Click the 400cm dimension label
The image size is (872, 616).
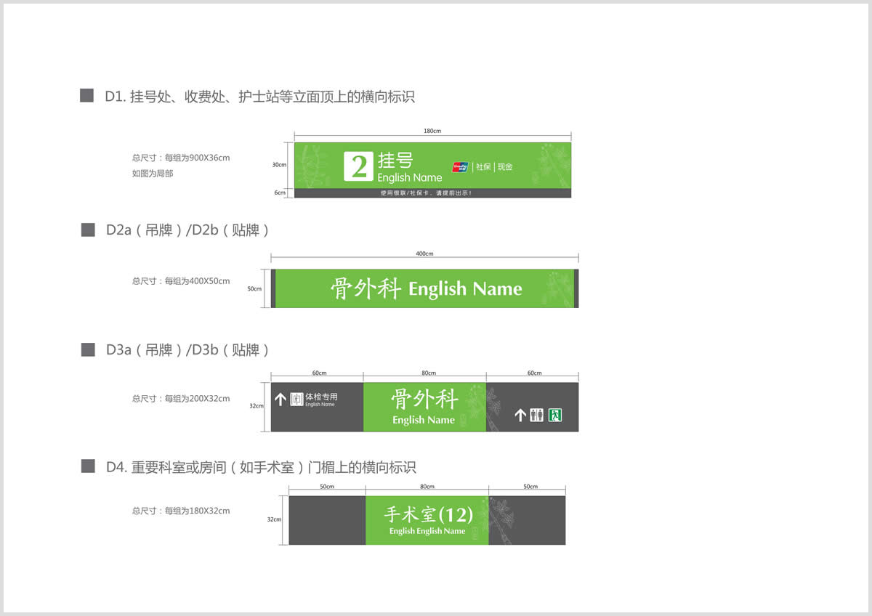[x=424, y=254]
